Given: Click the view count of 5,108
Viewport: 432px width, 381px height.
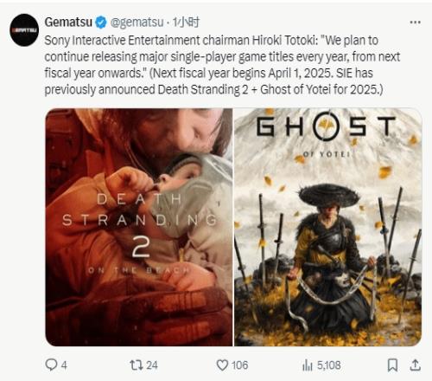Looking at the screenshot, I should [328, 365].
